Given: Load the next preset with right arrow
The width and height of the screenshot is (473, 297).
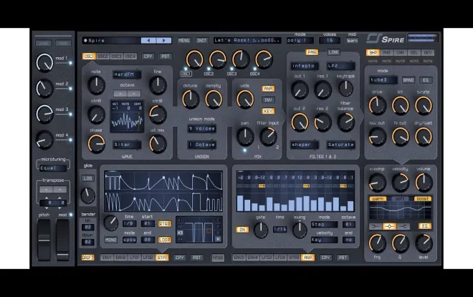Looking at the screenshot, I should pos(164,40).
